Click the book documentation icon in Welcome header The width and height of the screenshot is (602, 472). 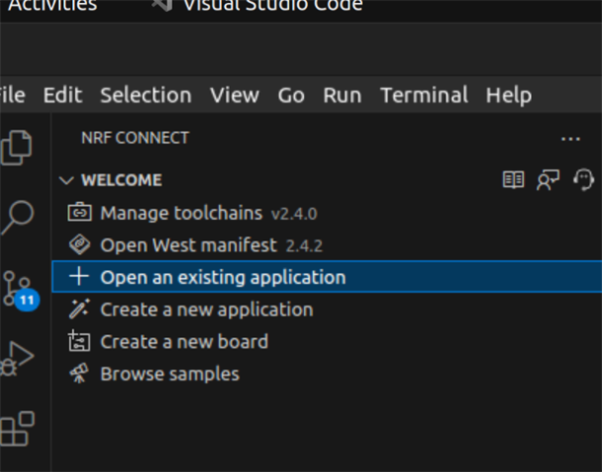pos(513,179)
